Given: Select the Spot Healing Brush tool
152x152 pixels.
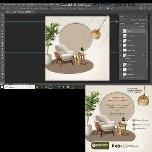Looking at the screenshot, I should coord(3,37).
